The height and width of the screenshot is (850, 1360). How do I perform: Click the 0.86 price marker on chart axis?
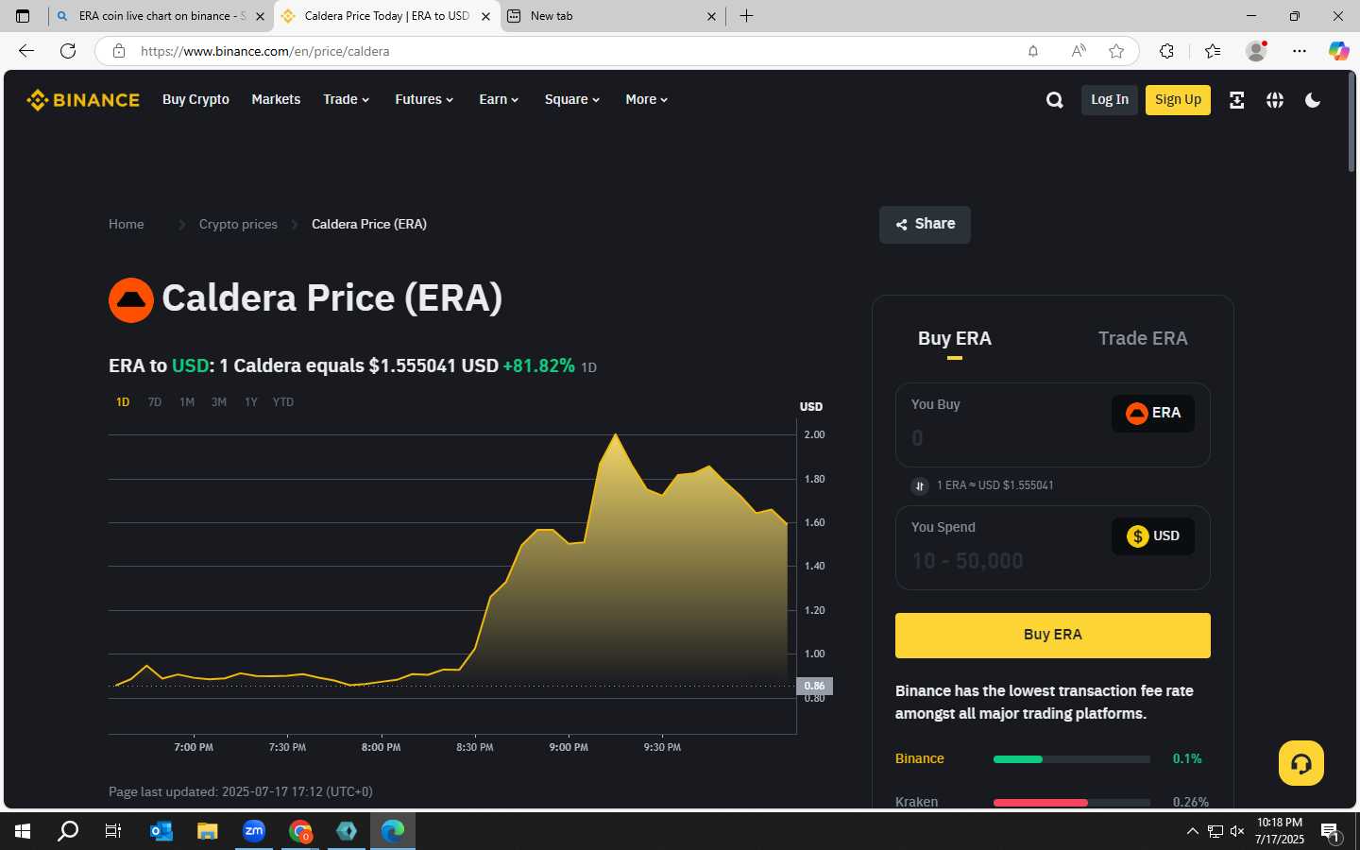tap(815, 686)
